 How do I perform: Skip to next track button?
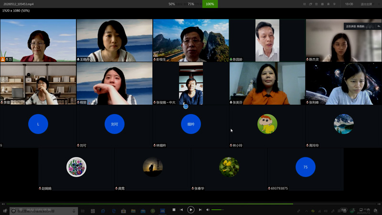(200, 210)
